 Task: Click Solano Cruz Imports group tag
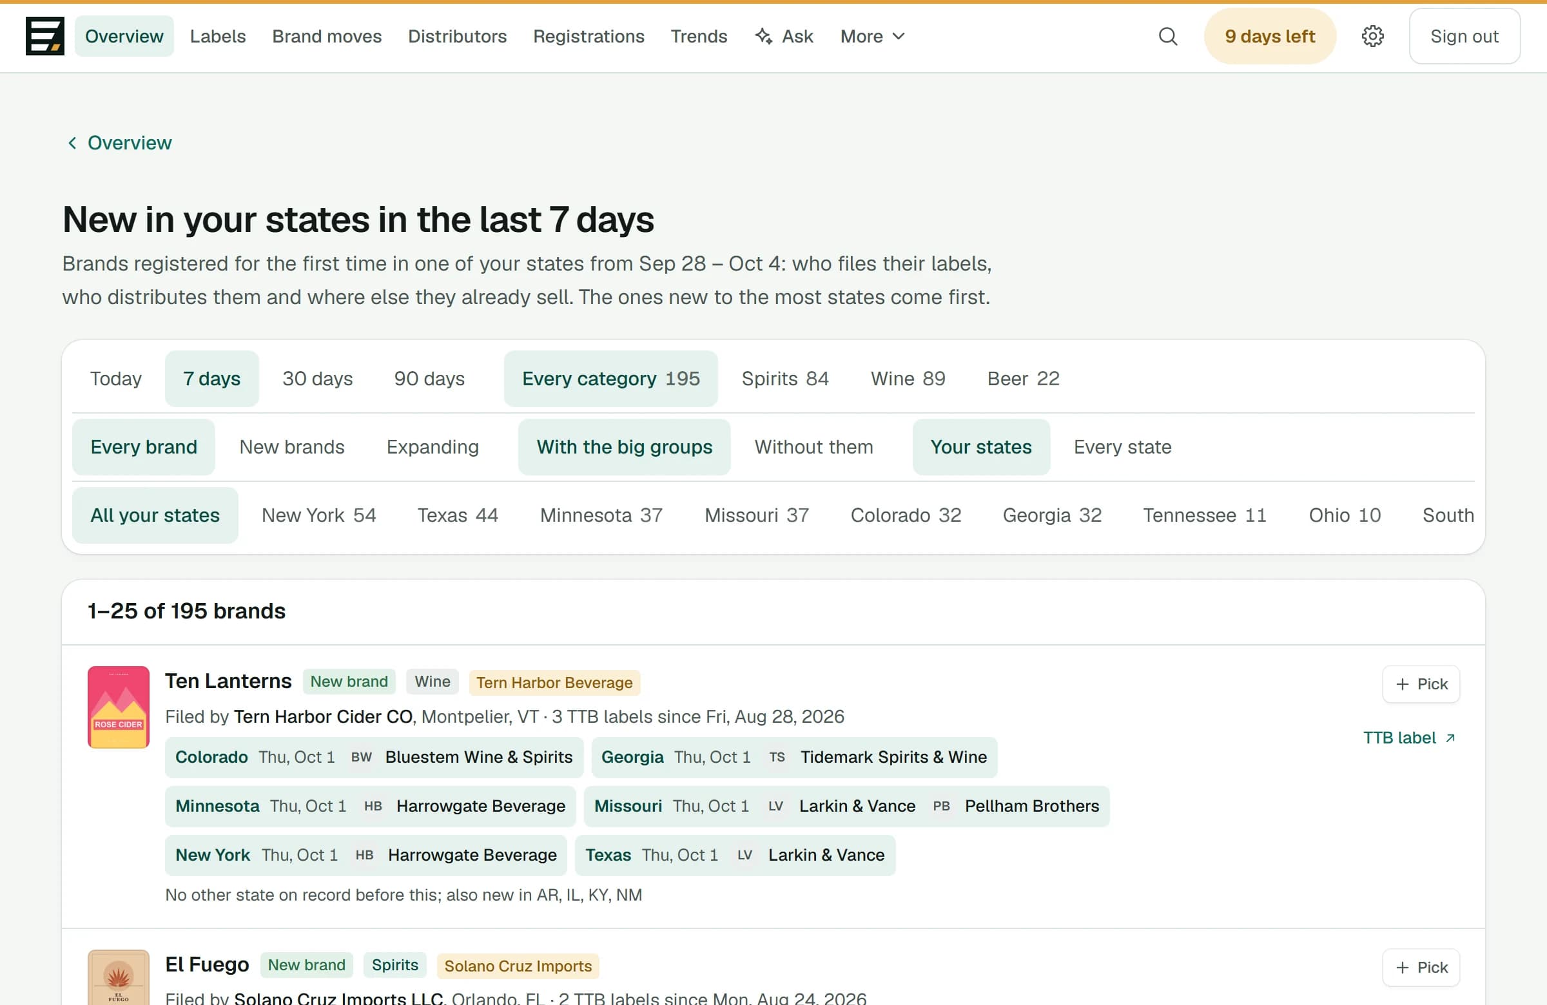click(x=518, y=966)
